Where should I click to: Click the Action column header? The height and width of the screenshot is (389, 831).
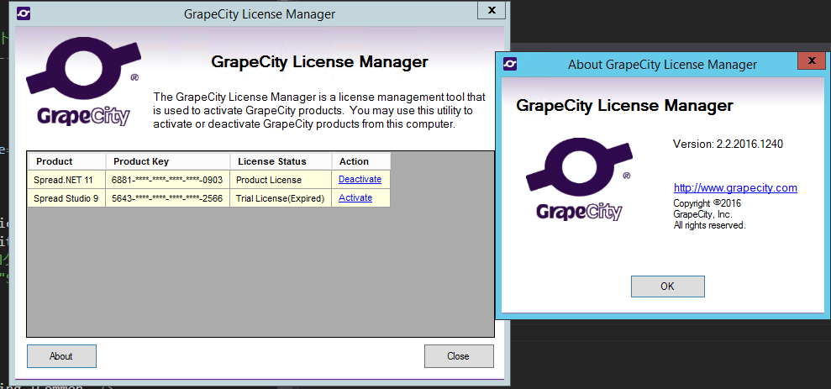[361, 161]
